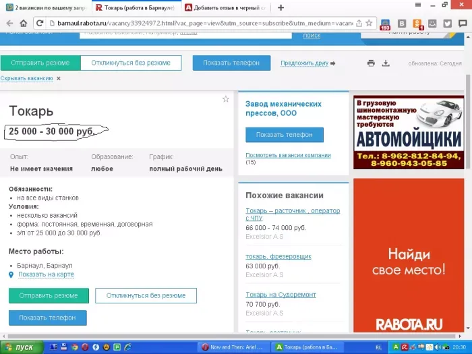Click the browser address bar URL
Screen dimensions: 472x354
(x=205, y=23)
